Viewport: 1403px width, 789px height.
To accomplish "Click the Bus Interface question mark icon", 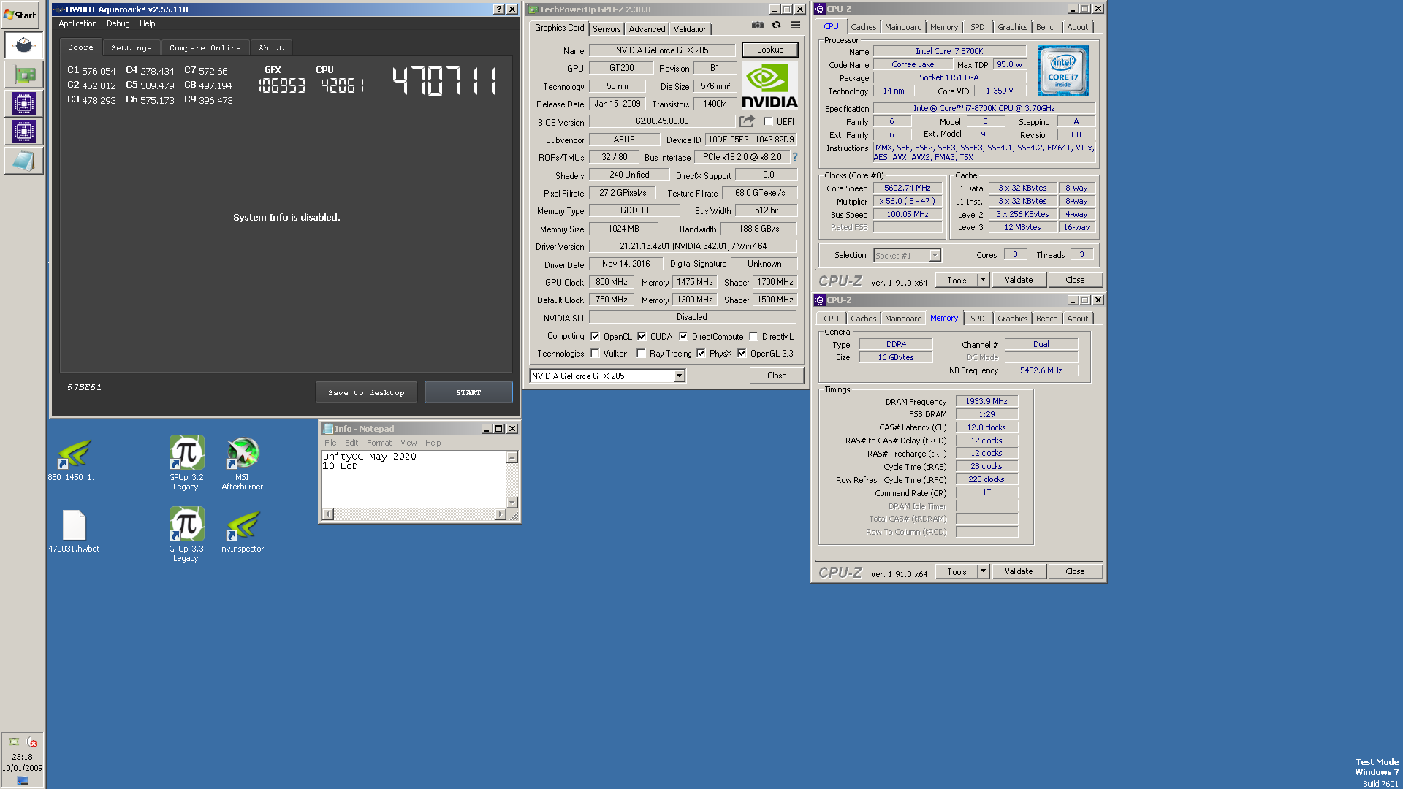I will pyautogui.click(x=795, y=157).
